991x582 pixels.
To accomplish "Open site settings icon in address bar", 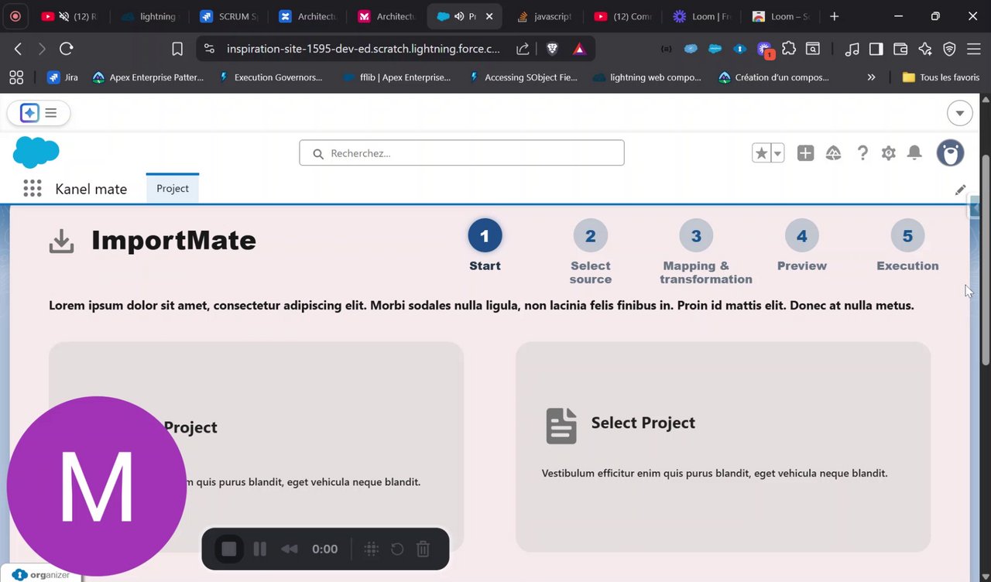I will [x=209, y=49].
